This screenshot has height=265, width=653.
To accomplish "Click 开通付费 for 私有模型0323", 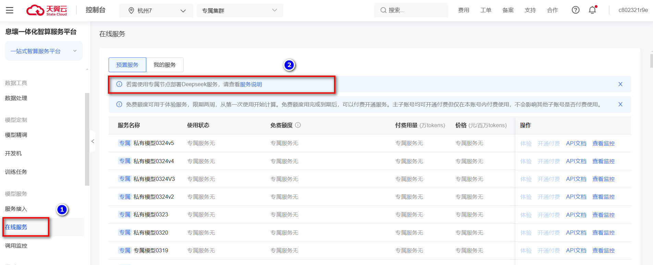I will [x=549, y=215].
